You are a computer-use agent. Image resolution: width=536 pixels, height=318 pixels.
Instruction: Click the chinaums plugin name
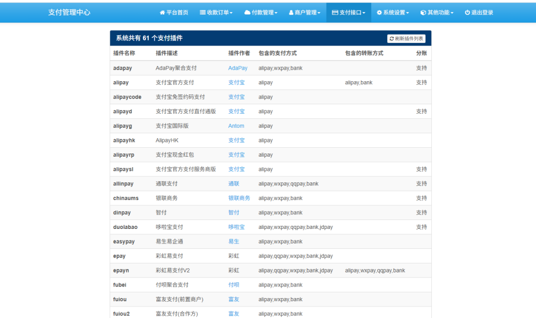126,198
